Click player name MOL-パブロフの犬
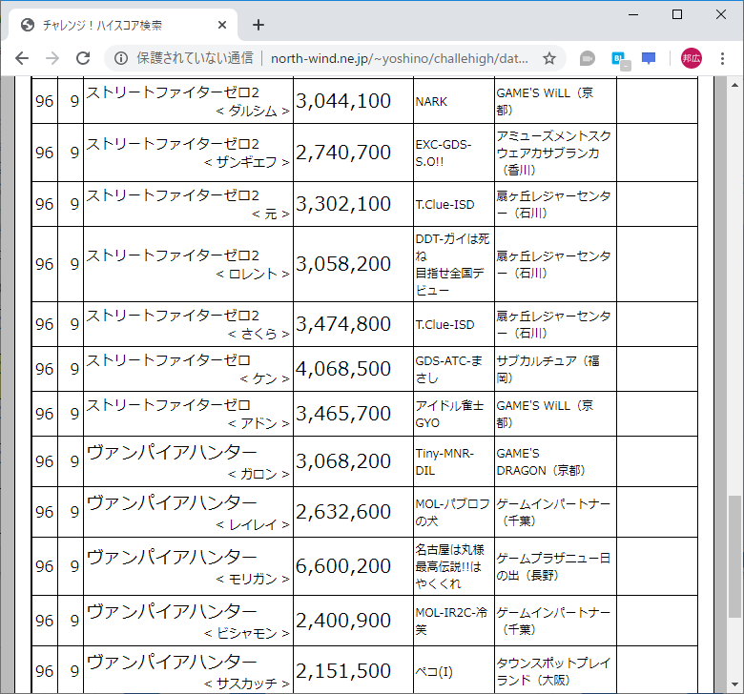Image resolution: width=744 pixels, height=694 pixels. [x=452, y=512]
